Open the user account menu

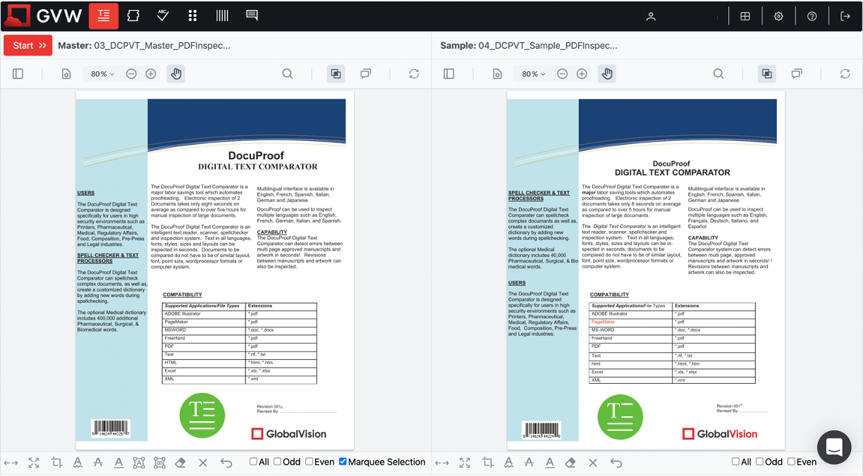[x=651, y=16]
